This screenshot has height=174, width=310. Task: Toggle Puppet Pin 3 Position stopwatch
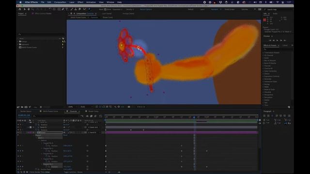(46, 151)
